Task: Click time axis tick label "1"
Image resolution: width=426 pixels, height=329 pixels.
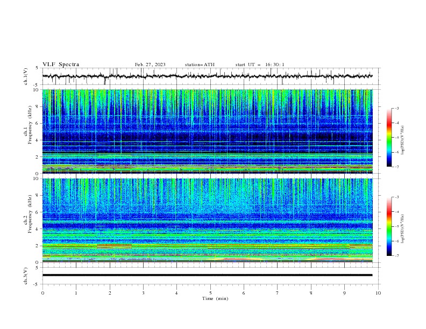Action: 76,293
